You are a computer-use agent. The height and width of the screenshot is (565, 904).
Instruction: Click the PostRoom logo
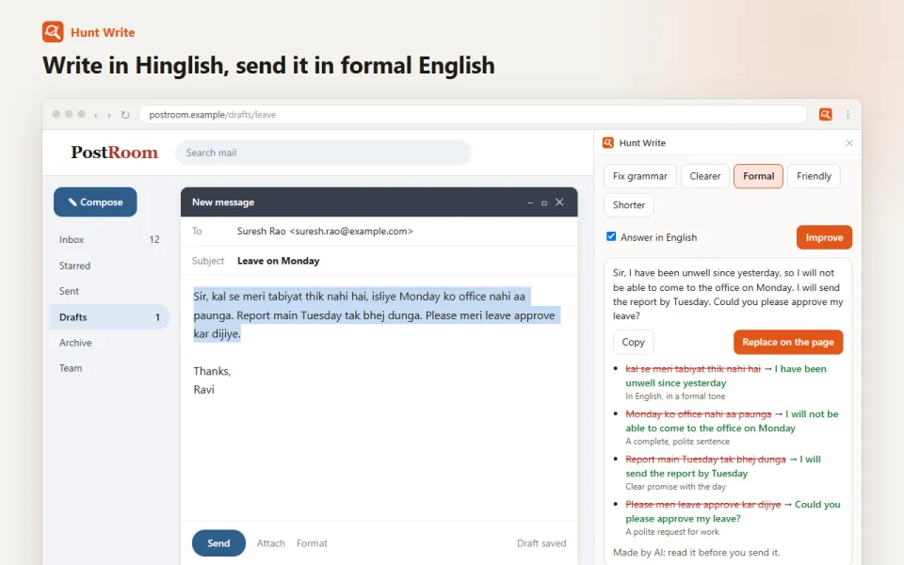114,153
